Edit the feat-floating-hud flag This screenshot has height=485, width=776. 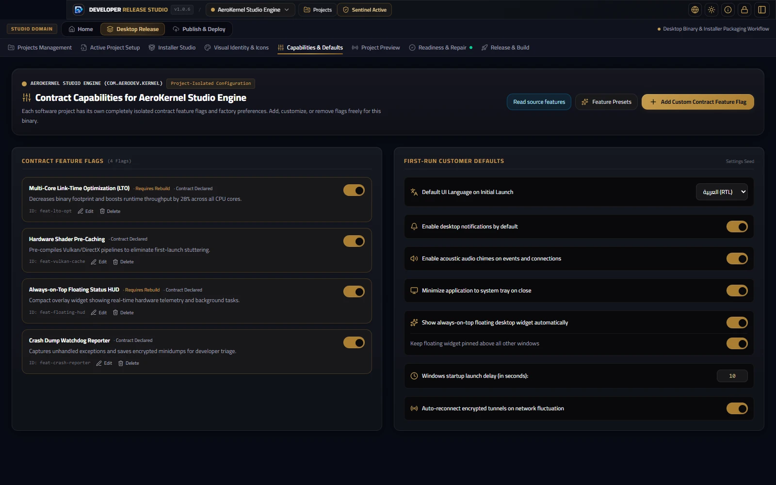[x=99, y=313]
